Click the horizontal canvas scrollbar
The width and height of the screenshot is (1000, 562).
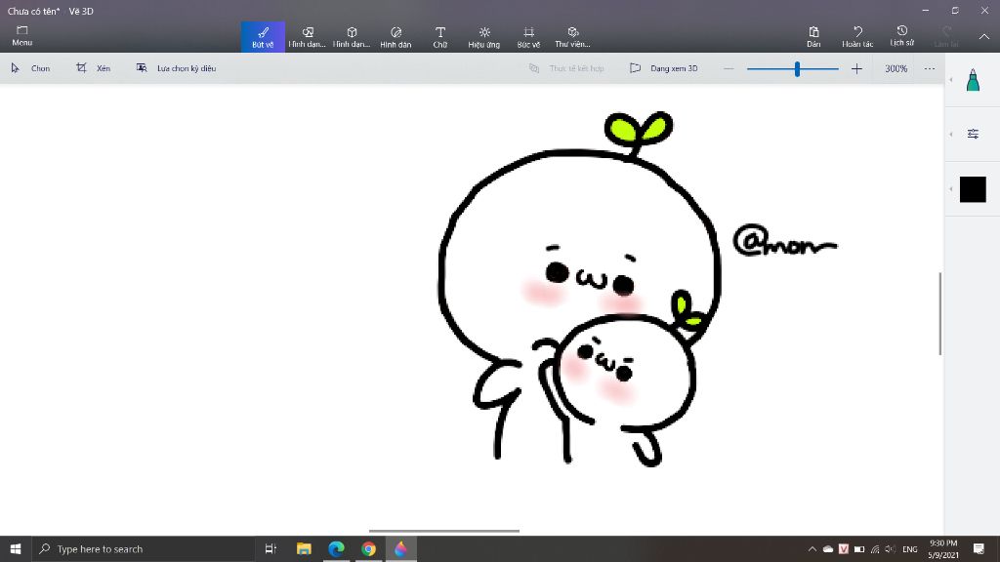(x=444, y=530)
